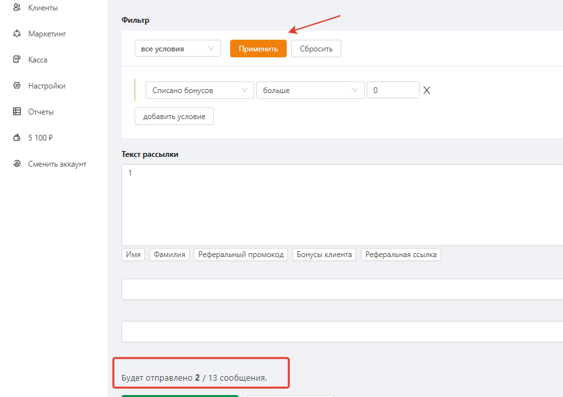
Task: Click the Отчеты table icon
Action: click(x=17, y=111)
